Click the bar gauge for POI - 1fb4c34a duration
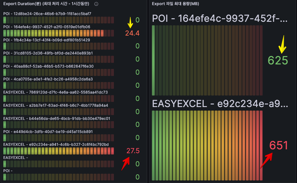297x183 pixels. 59,46
